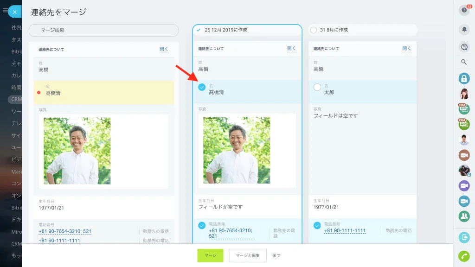Click the blue lock icon
The image size is (475, 267).
(464, 78)
